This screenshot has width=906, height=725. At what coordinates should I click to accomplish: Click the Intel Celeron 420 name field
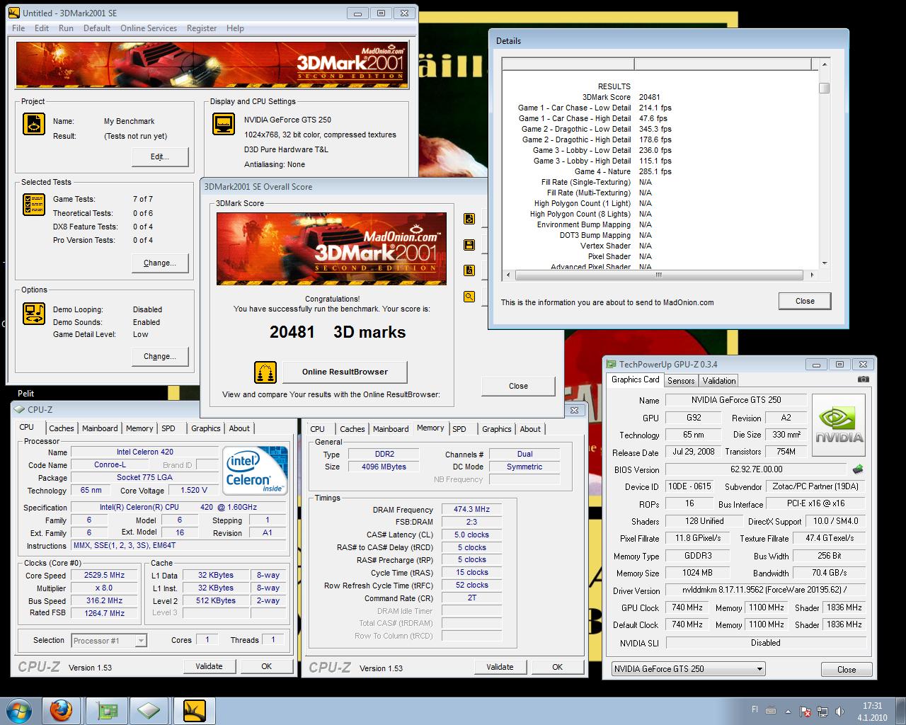click(x=144, y=452)
